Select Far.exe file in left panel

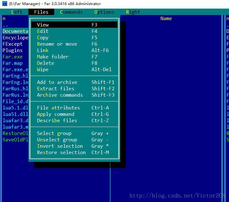12,57
